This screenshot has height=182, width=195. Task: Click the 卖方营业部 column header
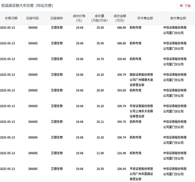point(178,18)
